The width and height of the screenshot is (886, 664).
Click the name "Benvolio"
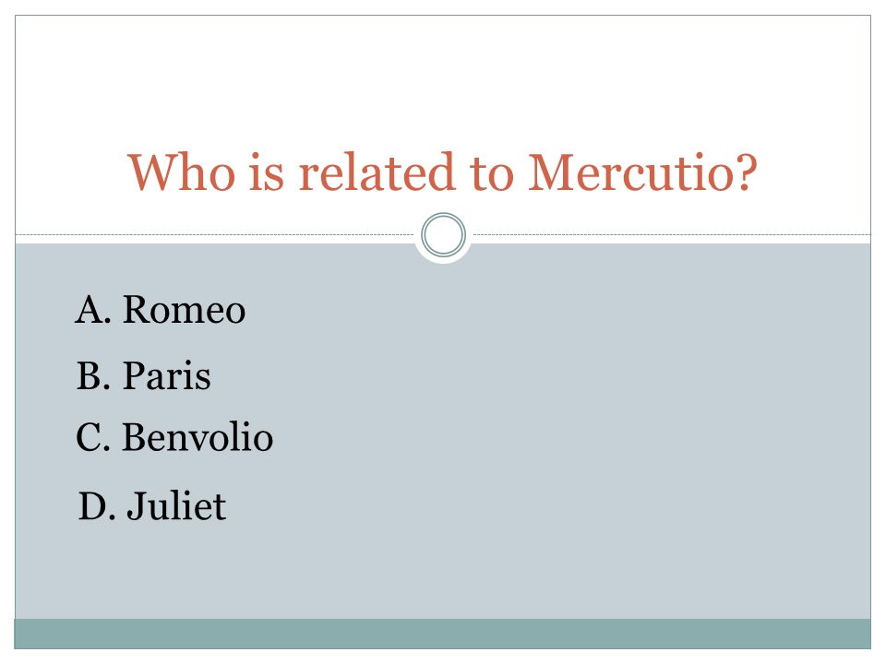coord(198,436)
